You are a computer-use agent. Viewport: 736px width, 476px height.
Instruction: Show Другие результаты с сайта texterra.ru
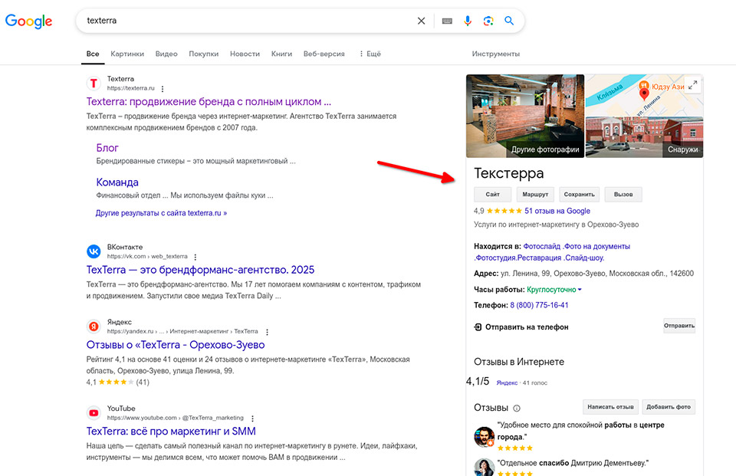161,213
